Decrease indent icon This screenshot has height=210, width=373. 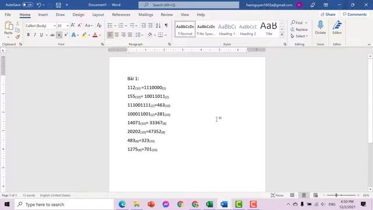pos(144,26)
